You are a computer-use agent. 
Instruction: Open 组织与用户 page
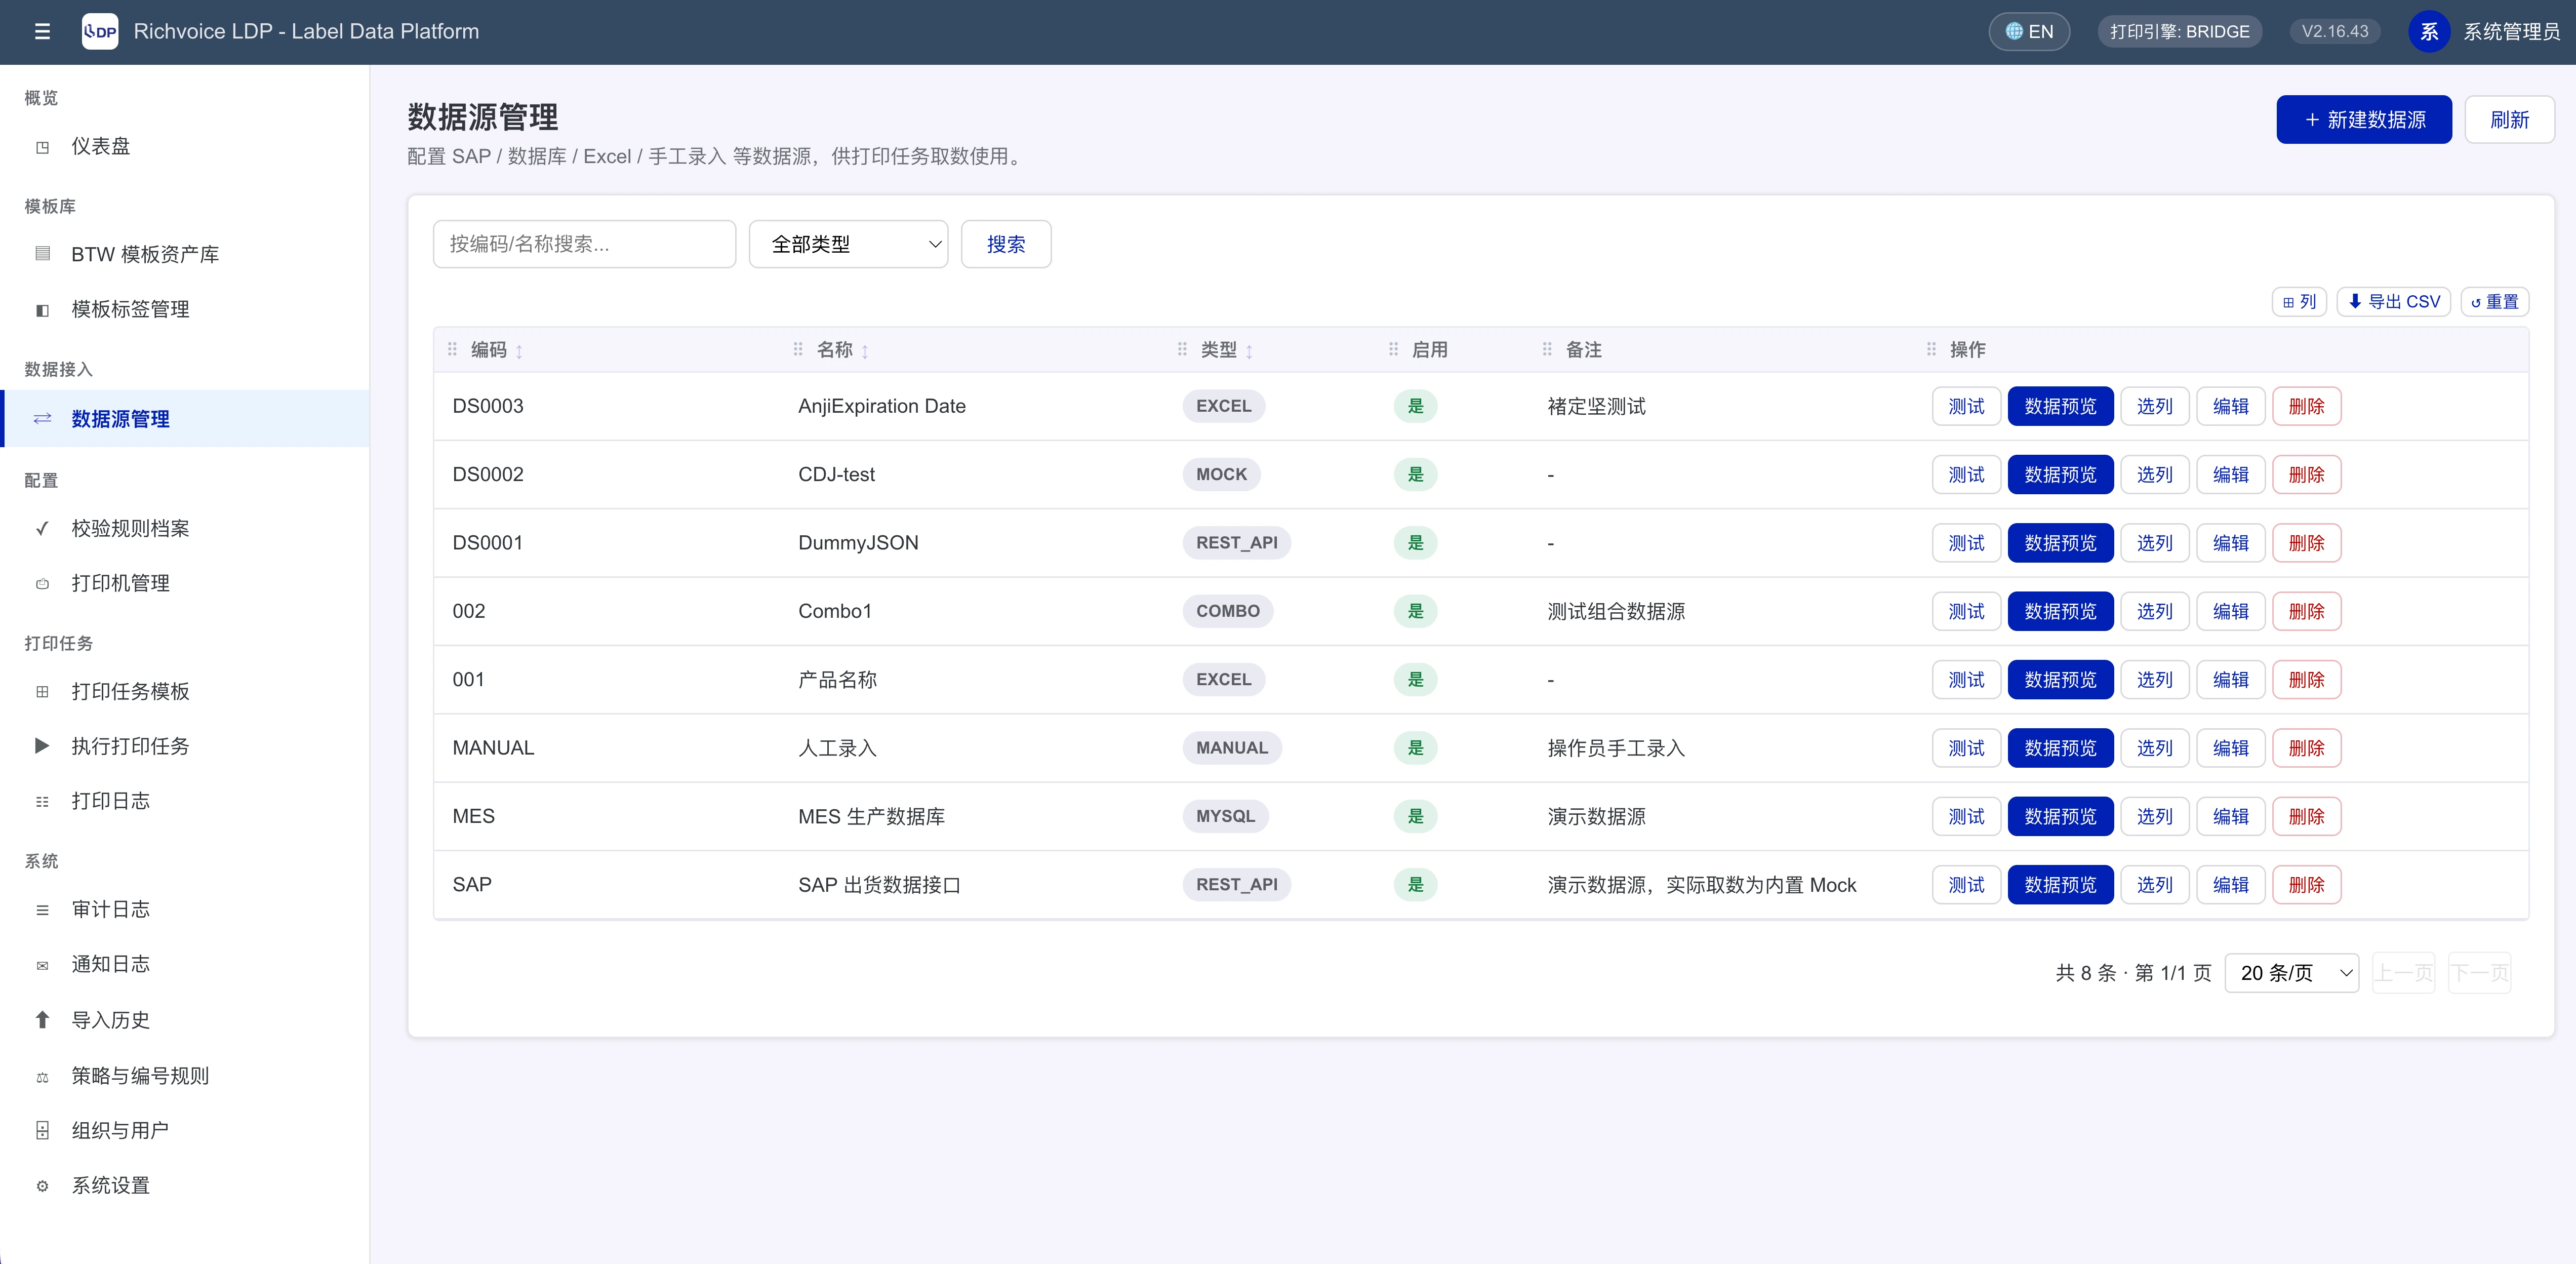coord(185,1131)
